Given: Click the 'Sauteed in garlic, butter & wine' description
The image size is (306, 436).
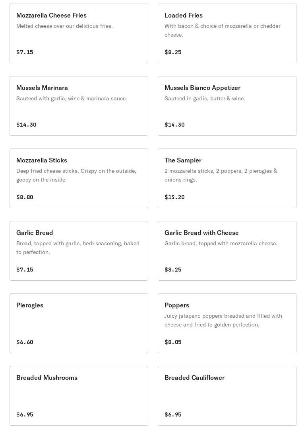Looking at the screenshot, I should click(205, 98).
